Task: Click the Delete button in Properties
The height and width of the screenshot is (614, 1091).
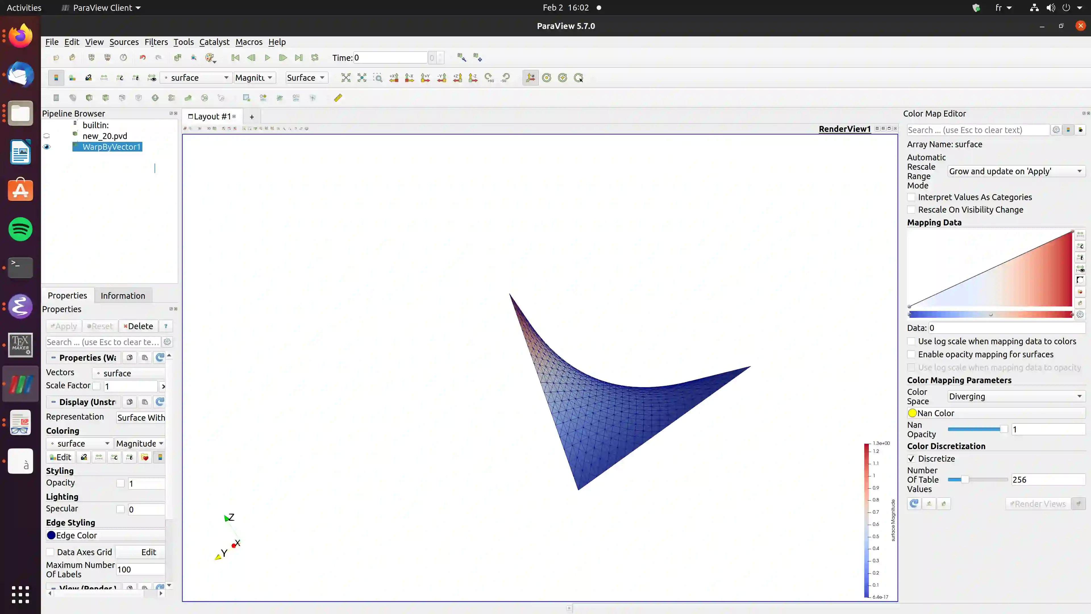Action: click(138, 326)
